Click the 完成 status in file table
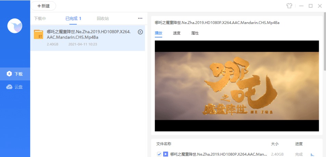 299,154
